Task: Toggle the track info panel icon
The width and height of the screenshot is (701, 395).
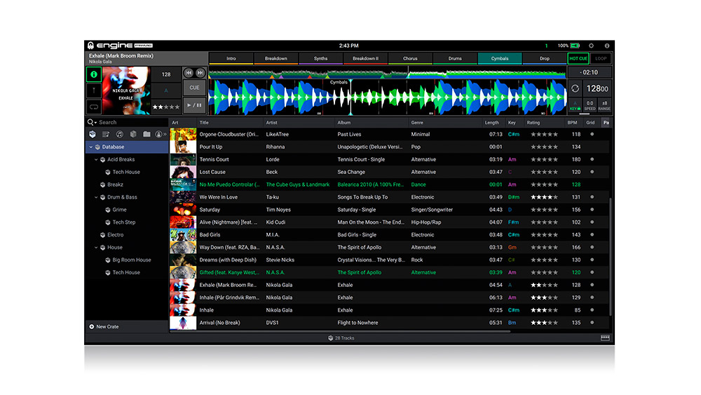Action: [94, 74]
